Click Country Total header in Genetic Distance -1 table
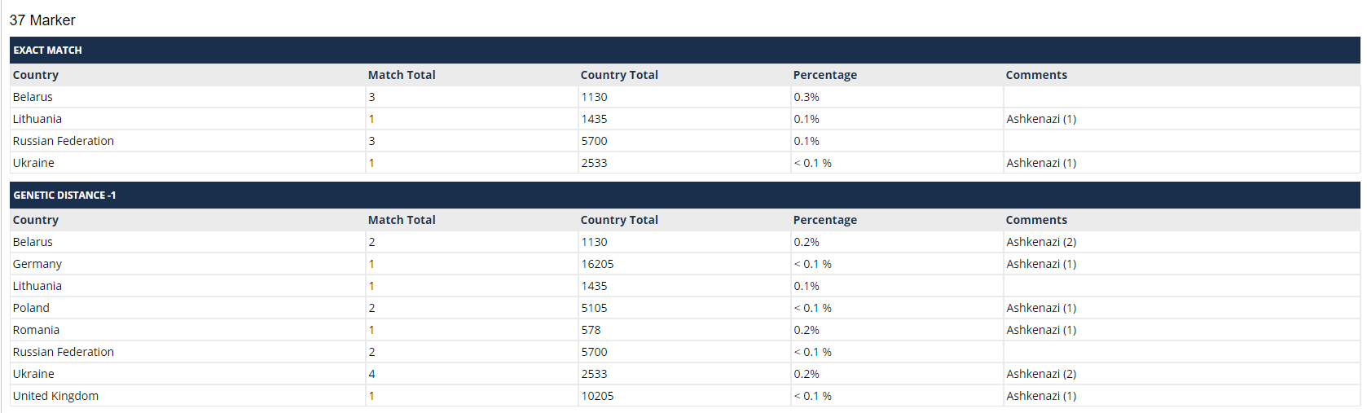 tap(619, 220)
